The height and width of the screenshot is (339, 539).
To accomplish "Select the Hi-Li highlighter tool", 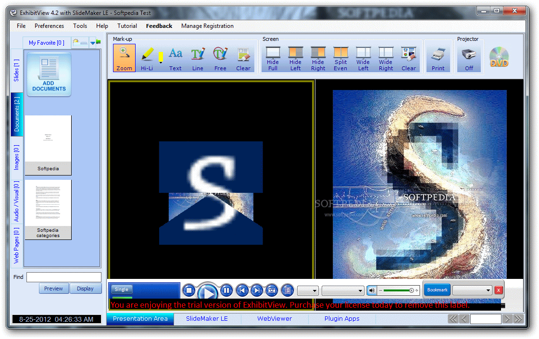I will pyautogui.click(x=147, y=58).
